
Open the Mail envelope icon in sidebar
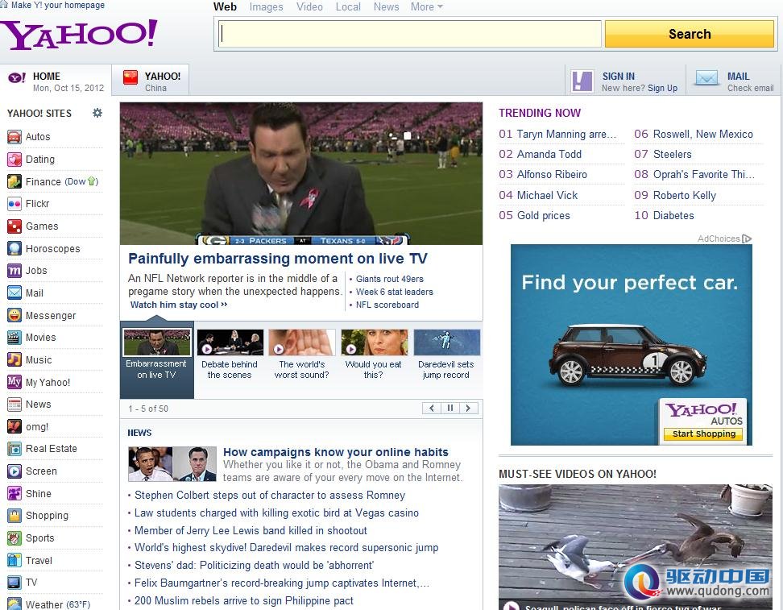pos(14,293)
